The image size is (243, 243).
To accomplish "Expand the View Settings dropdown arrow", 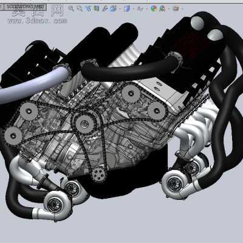I will pos(182,9).
